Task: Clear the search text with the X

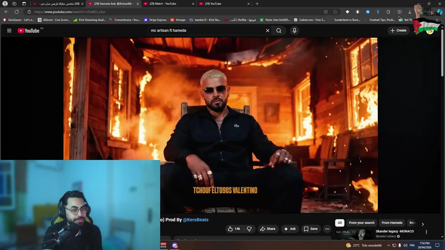Action: [x=268, y=31]
